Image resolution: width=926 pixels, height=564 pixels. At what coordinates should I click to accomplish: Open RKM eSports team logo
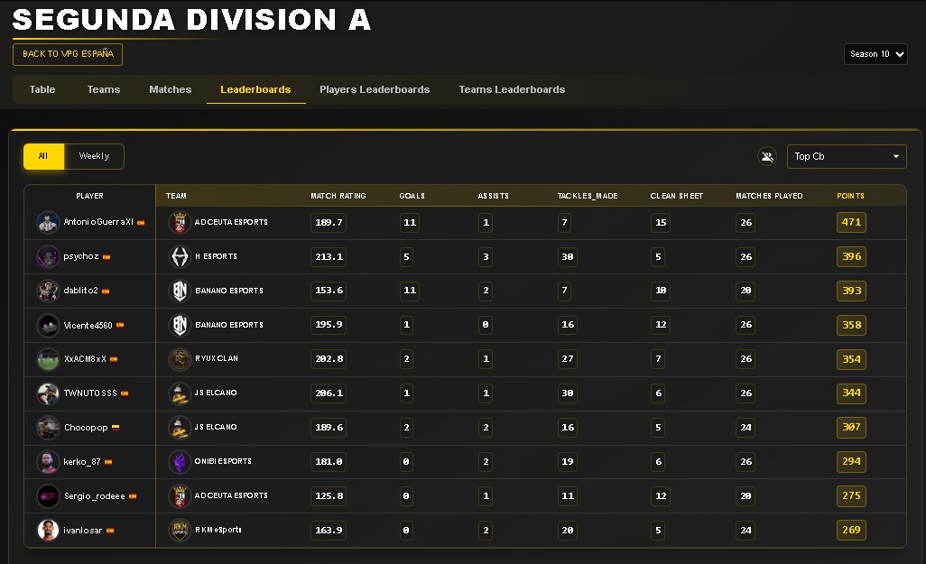pos(180,531)
